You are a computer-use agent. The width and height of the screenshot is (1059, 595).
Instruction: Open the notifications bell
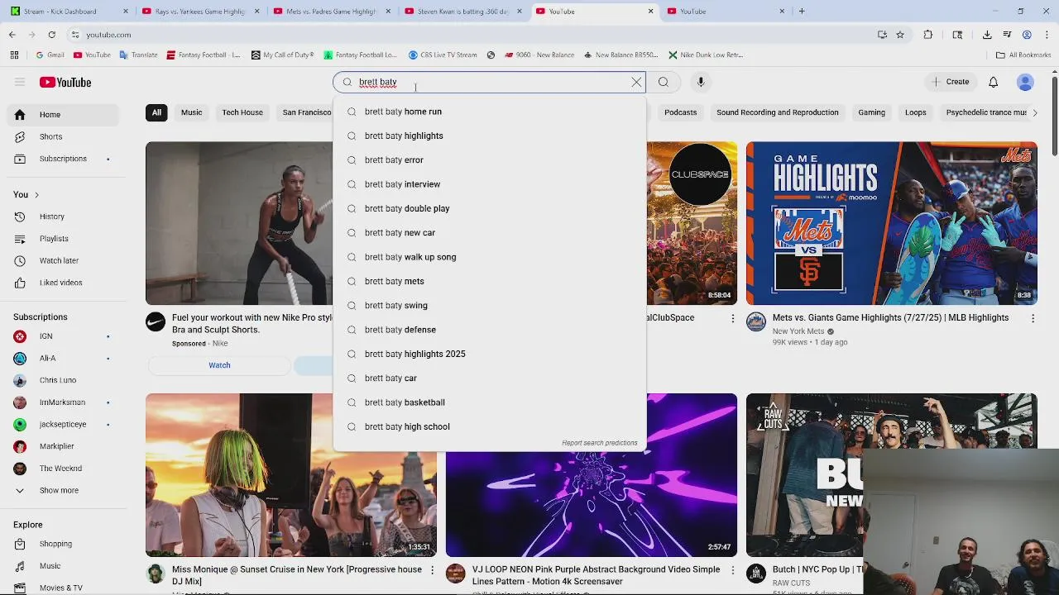pyautogui.click(x=994, y=82)
